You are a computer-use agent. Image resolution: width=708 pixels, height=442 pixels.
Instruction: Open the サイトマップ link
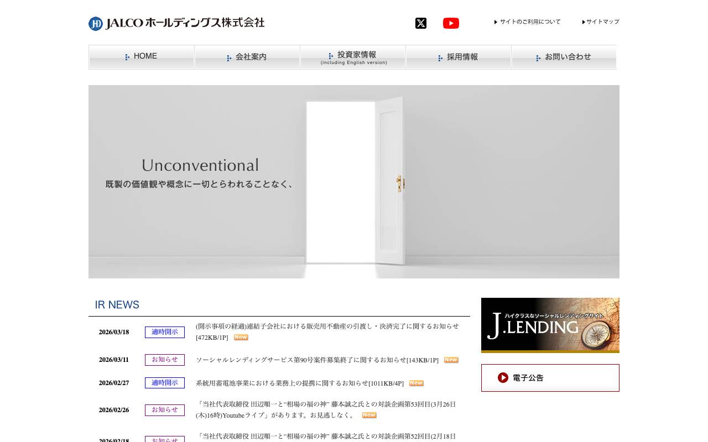pyautogui.click(x=602, y=22)
